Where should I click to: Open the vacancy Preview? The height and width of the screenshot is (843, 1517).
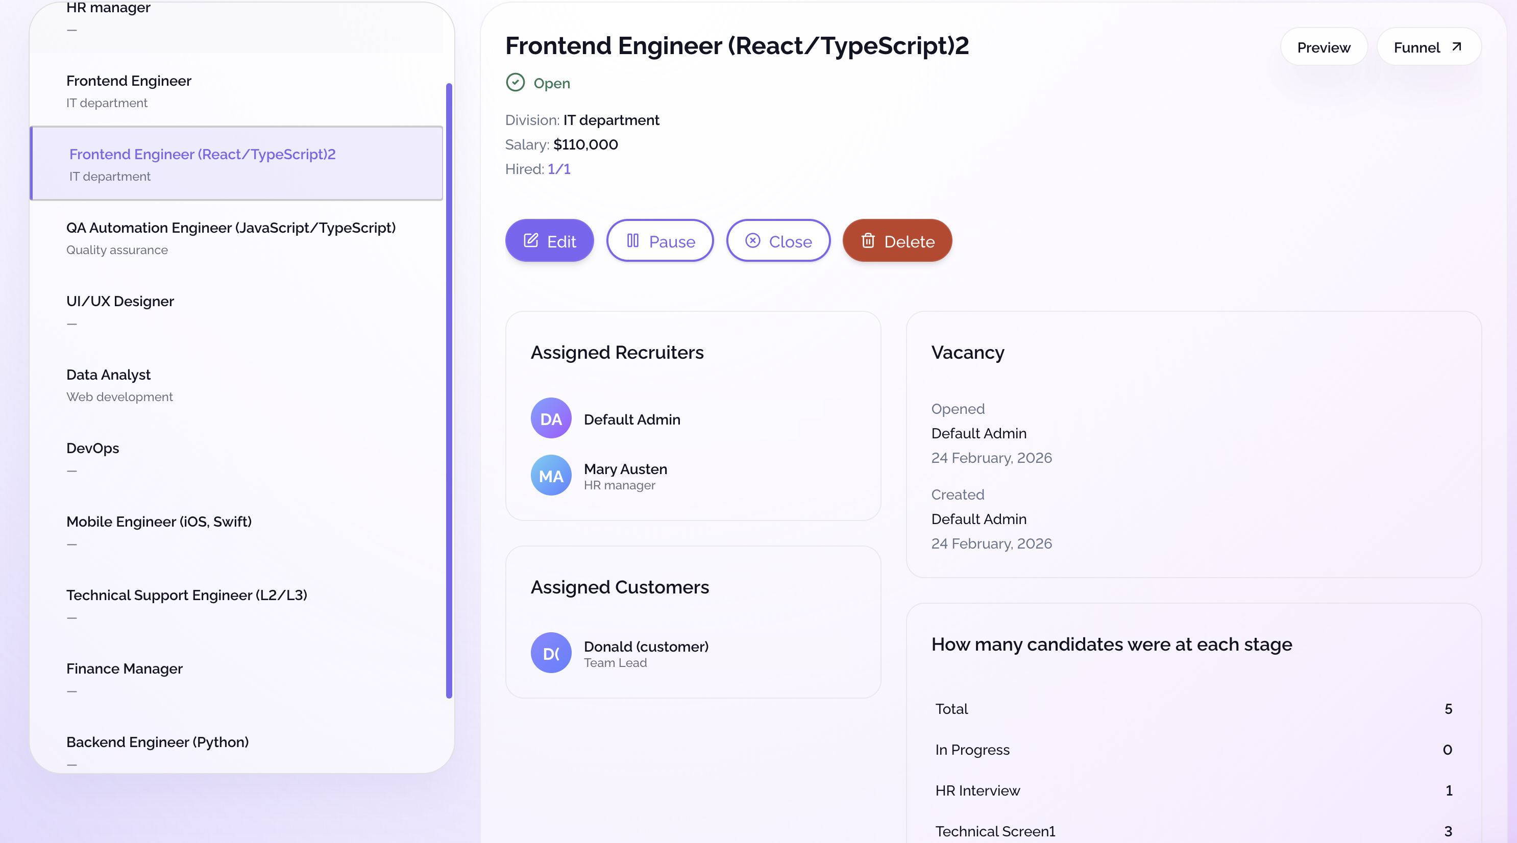pos(1323,47)
